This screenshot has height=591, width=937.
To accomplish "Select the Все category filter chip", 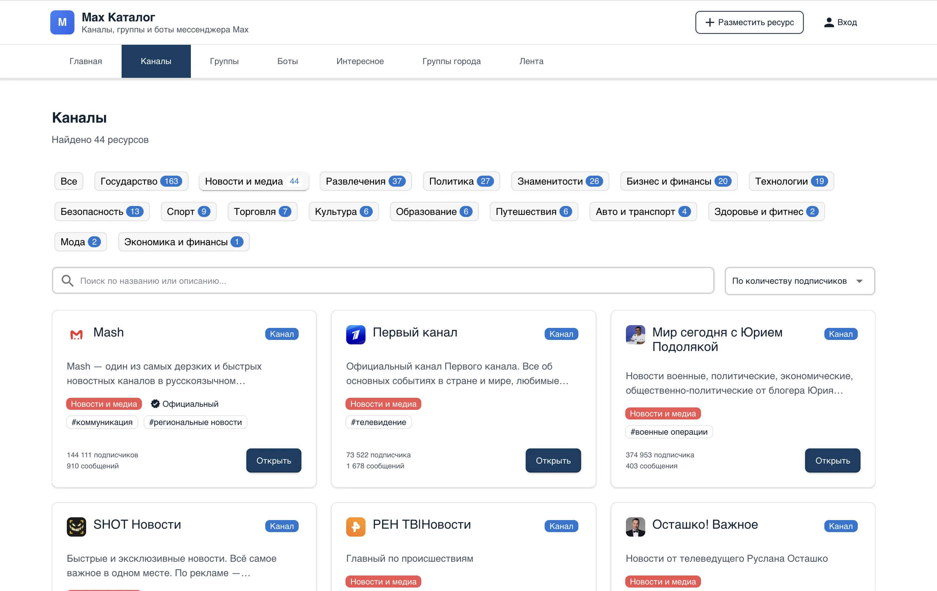I will pos(69,181).
